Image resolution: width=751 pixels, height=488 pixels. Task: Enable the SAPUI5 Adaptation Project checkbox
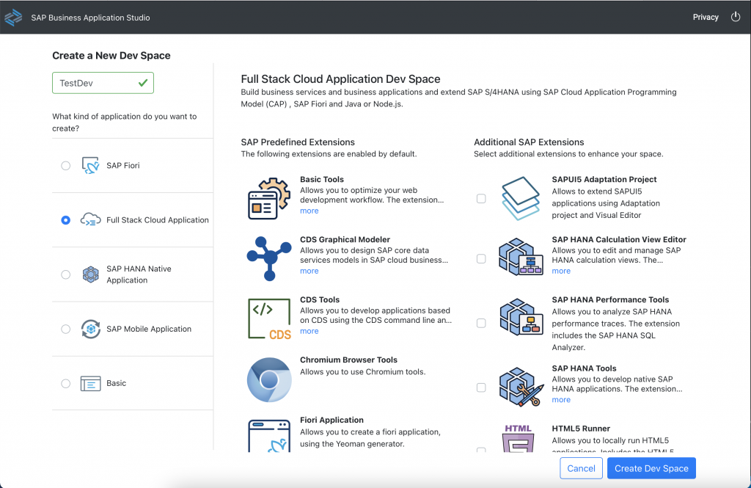(x=481, y=198)
